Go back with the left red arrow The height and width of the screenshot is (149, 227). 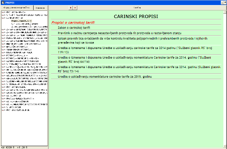coord(70,8)
